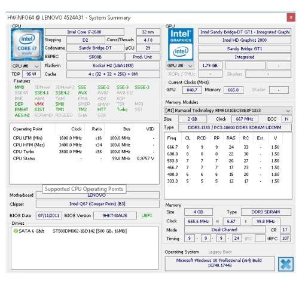Click the Memory Size value 4 GB

pyautogui.click(x=199, y=212)
